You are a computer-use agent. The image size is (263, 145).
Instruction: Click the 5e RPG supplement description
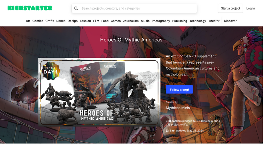tap(193, 65)
